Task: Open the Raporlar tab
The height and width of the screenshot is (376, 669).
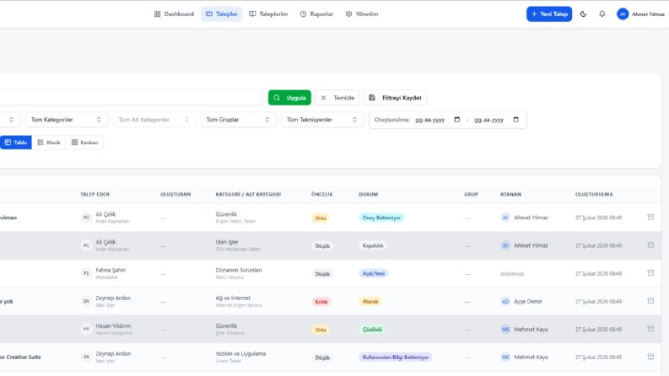Action: point(316,14)
